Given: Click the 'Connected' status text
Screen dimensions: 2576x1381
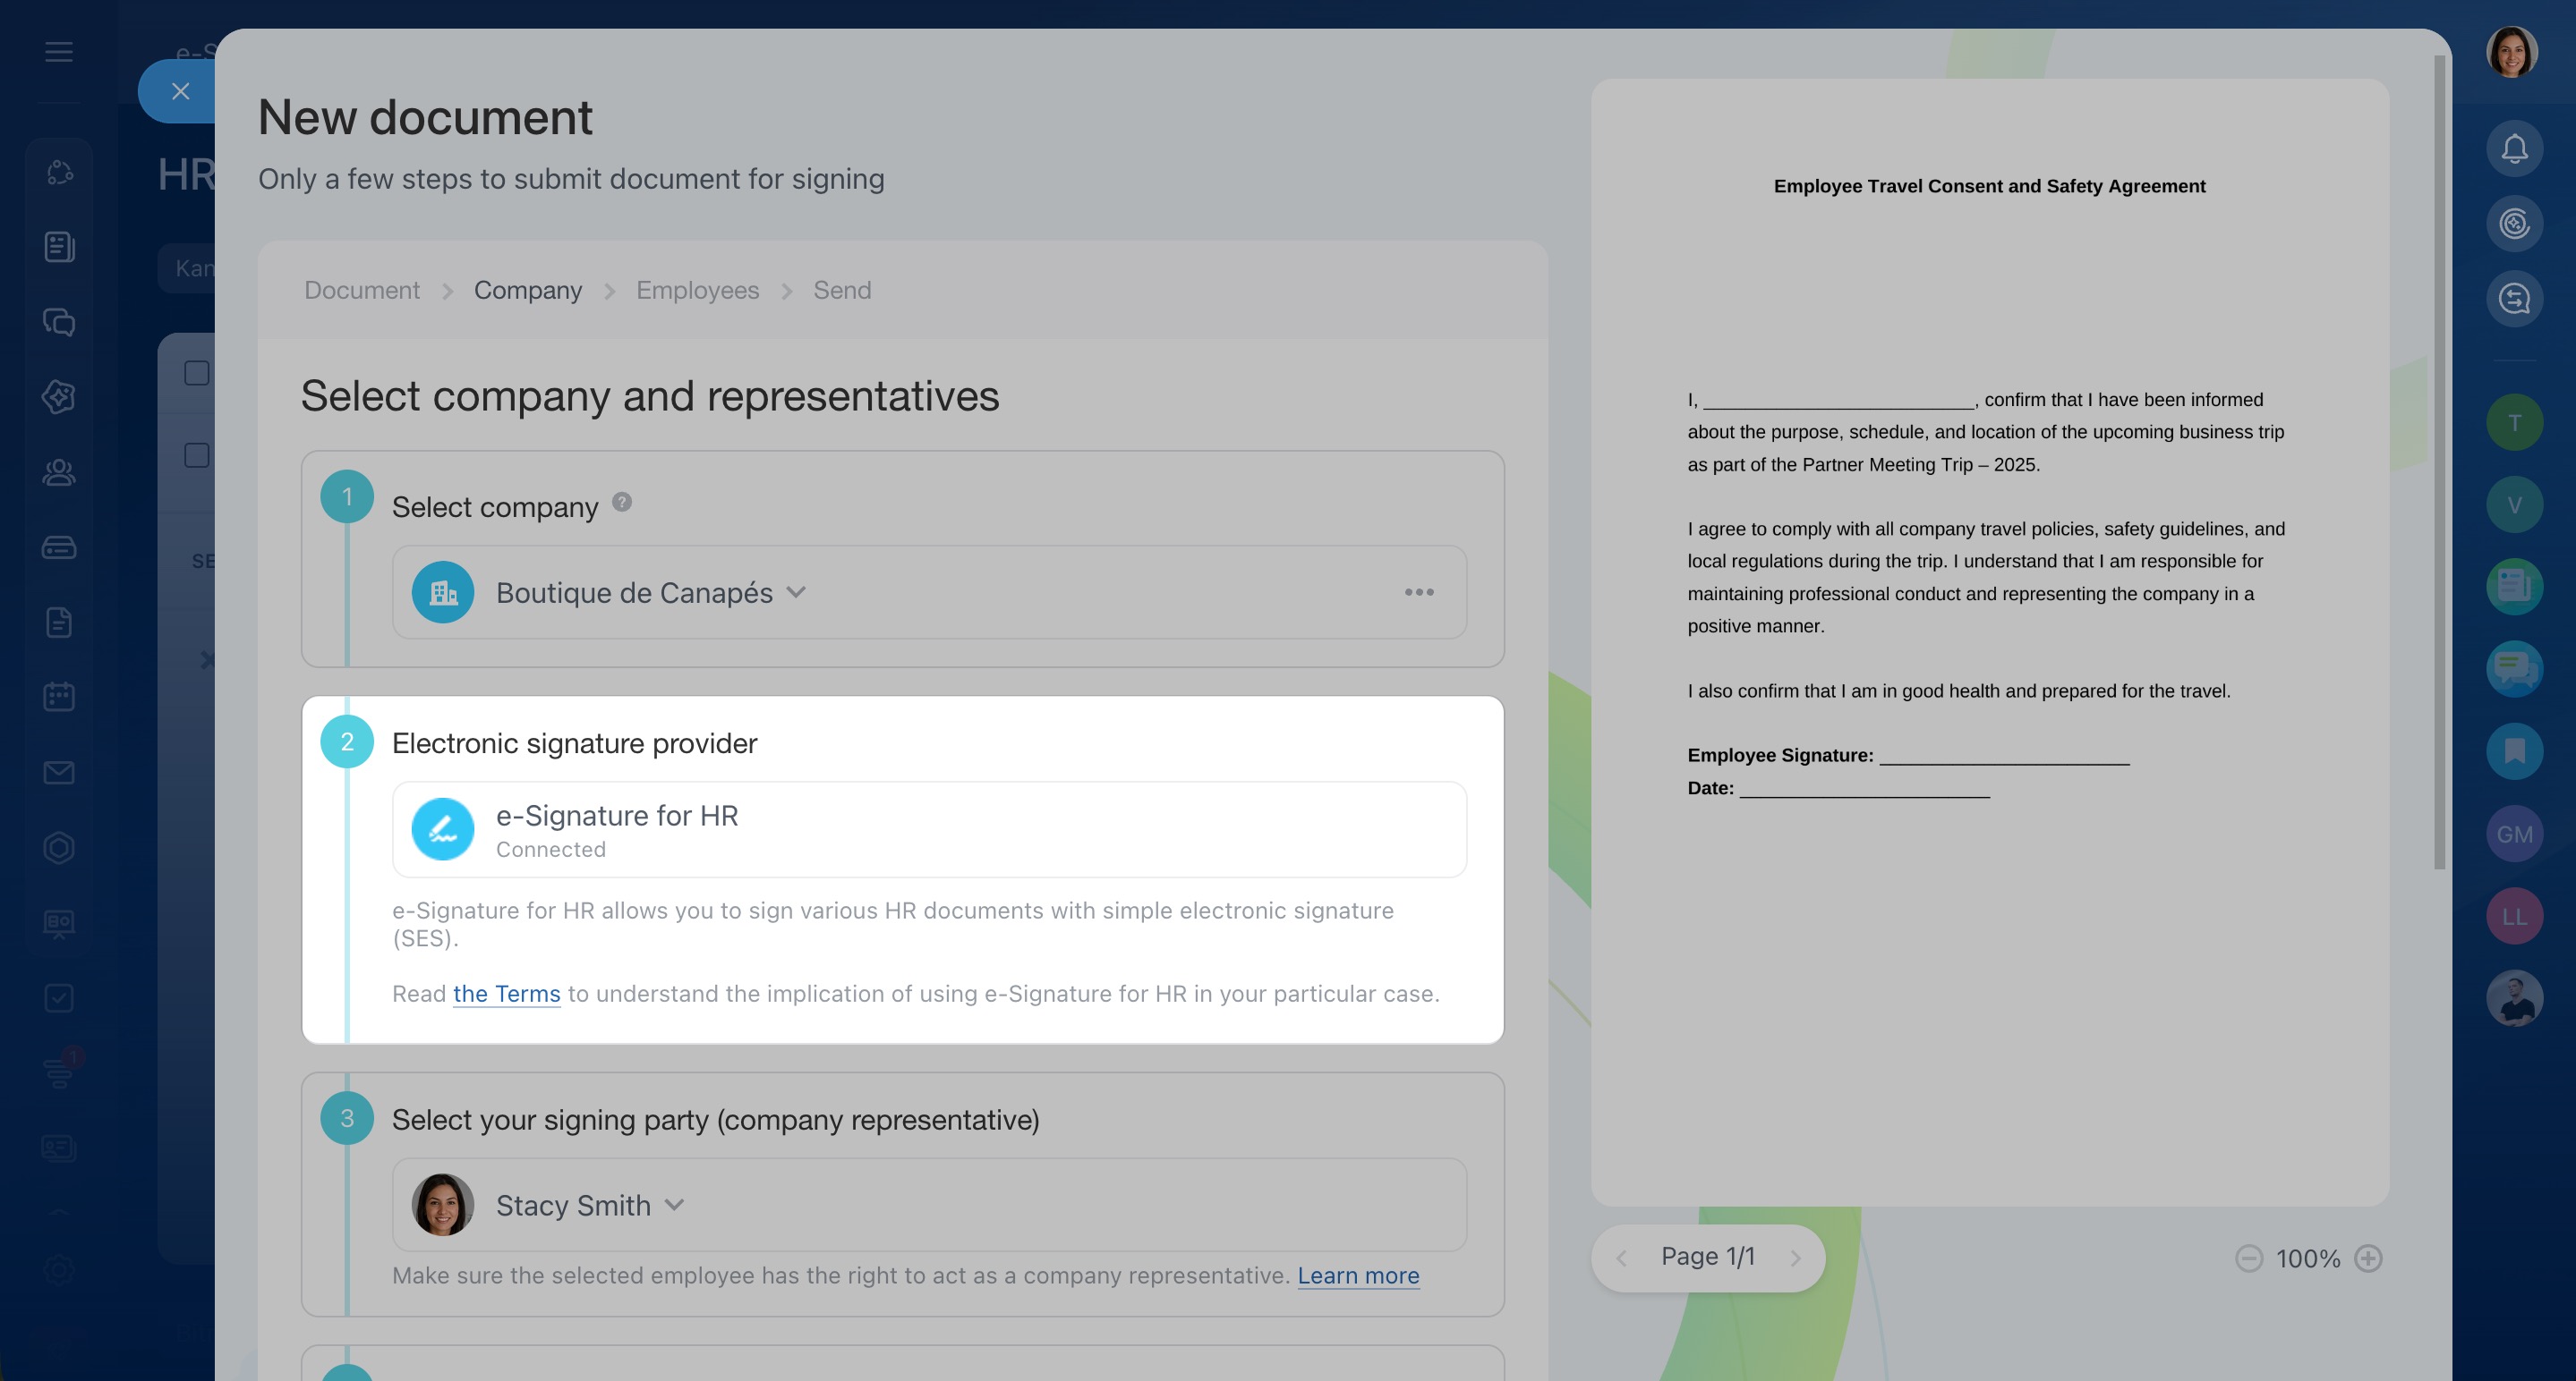Looking at the screenshot, I should 551,850.
